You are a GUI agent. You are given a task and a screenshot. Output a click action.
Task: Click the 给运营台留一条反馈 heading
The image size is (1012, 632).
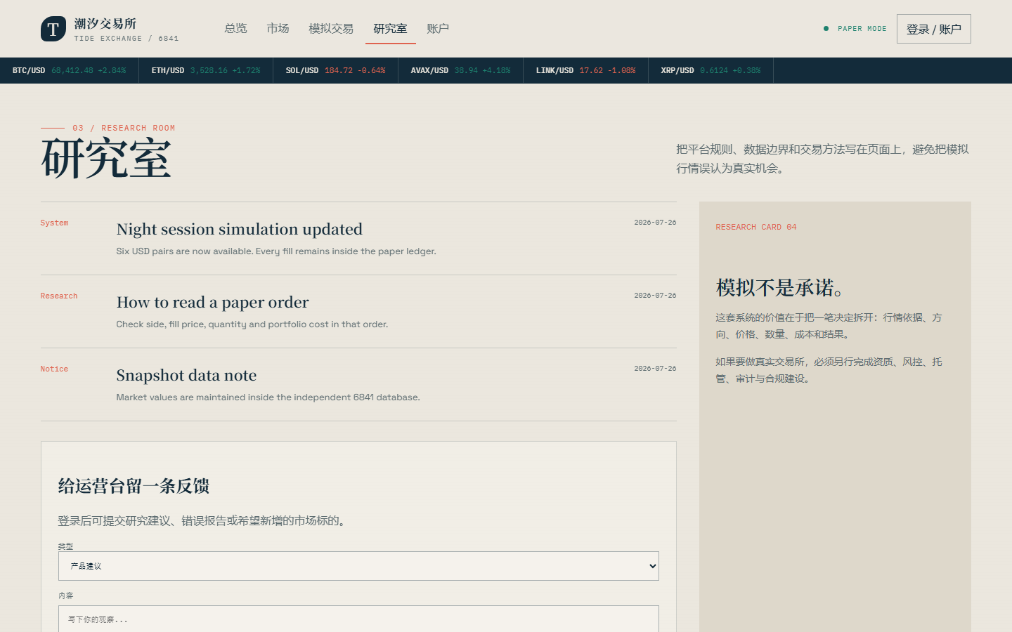[134, 486]
